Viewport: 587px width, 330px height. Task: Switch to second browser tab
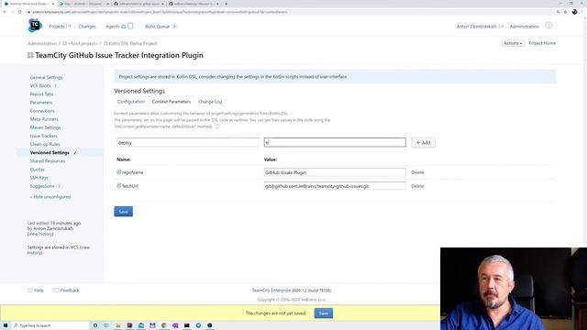pos(83,4)
